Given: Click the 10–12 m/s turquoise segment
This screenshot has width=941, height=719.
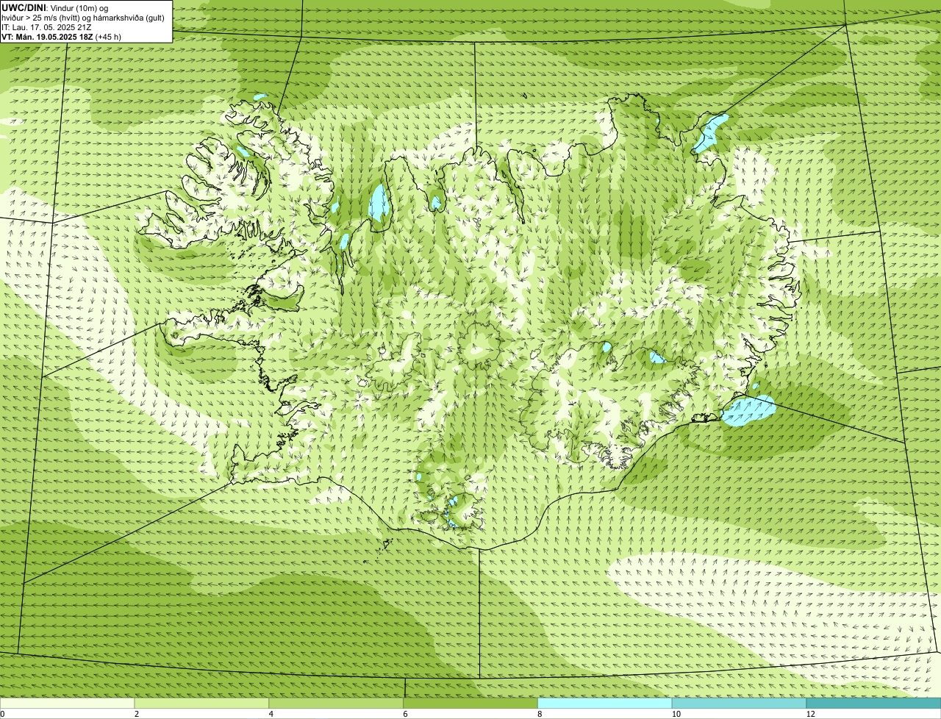Looking at the screenshot, I should [739, 704].
